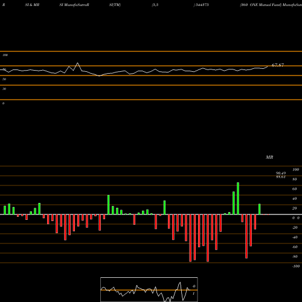Click the -40 label on MR axis
The image size is (302, 302).
pos(295,237)
